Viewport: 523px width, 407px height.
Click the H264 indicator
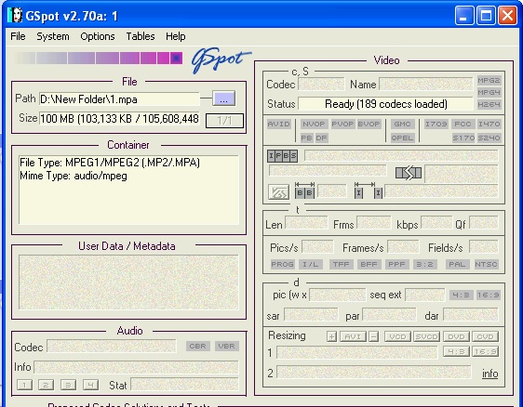(x=489, y=104)
